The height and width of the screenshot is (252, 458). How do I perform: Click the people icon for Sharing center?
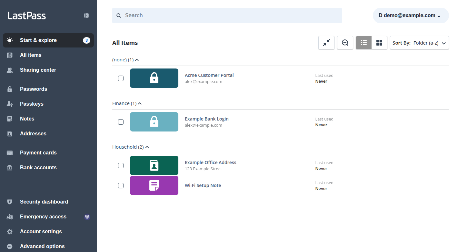click(x=10, y=70)
